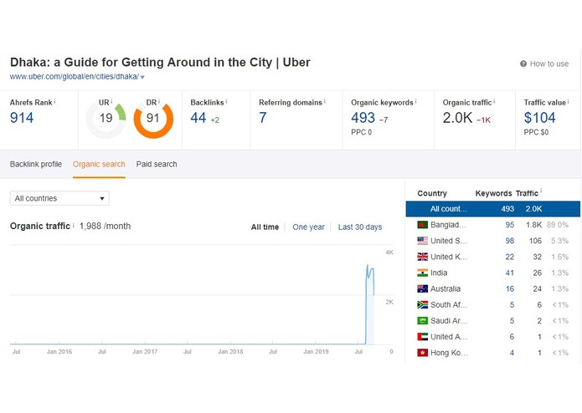Image resolution: width=582 pixels, height=413 pixels.
Task: Click the organic traffic value 2.0K in the metrics bar
Action: [457, 118]
